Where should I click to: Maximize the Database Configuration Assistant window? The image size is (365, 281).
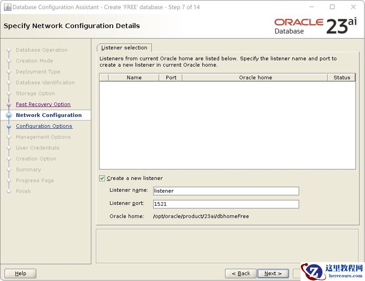[333, 7]
